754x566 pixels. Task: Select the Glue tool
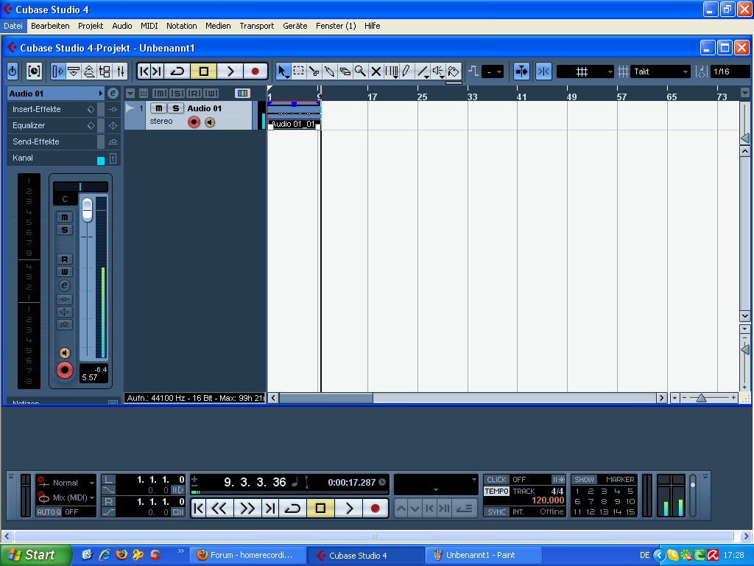[329, 71]
